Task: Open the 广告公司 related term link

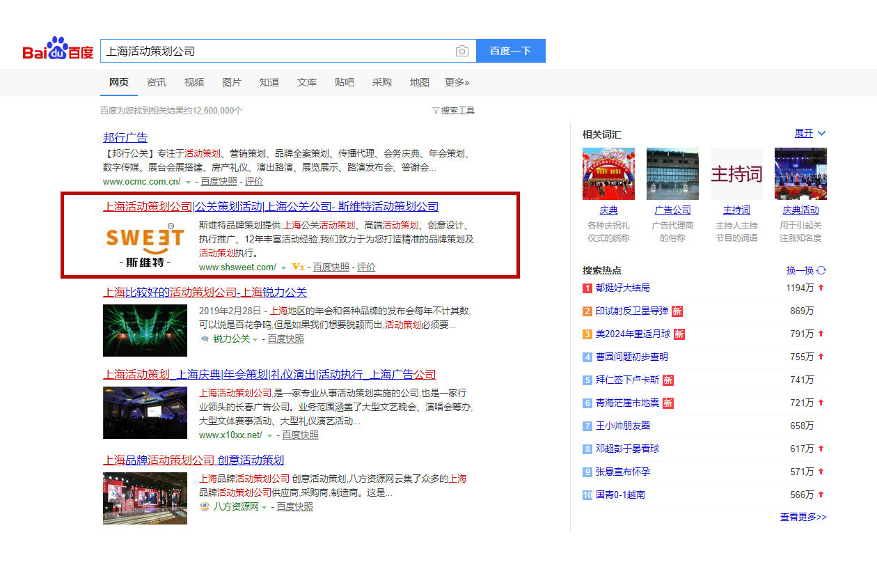Action: point(672,210)
